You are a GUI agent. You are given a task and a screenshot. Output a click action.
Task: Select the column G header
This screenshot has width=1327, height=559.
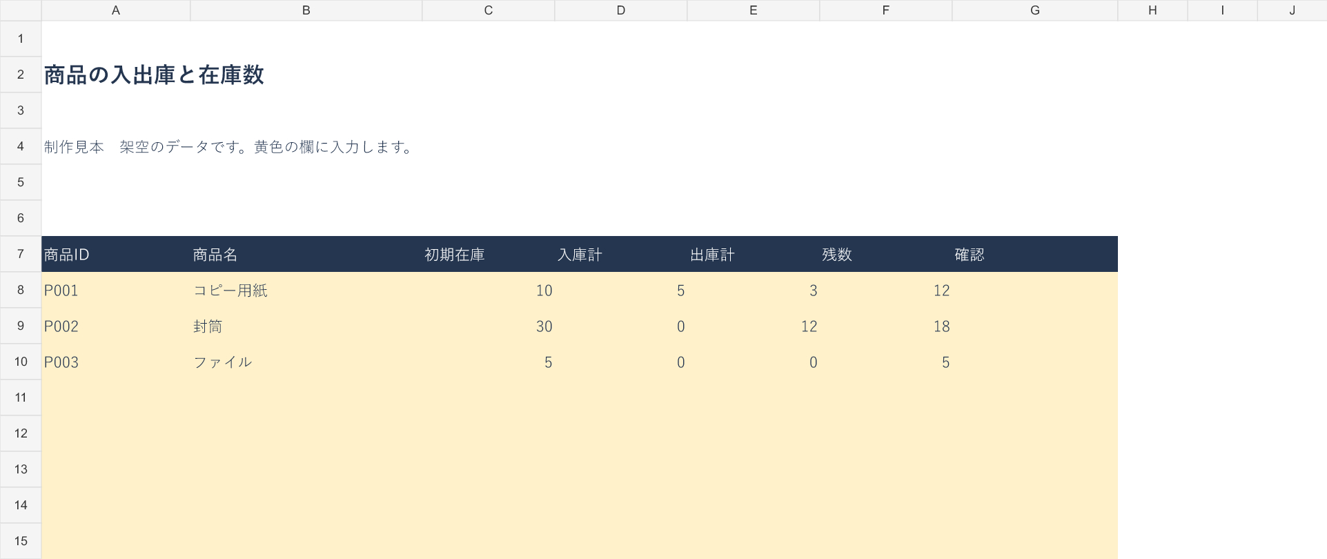click(x=1035, y=10)
